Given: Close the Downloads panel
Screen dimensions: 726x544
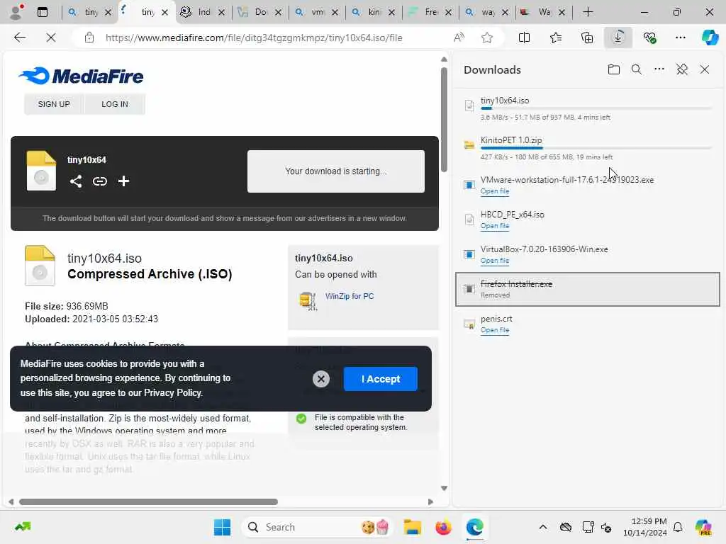Looking at the screenshot, I should click(x=704, y=69).
